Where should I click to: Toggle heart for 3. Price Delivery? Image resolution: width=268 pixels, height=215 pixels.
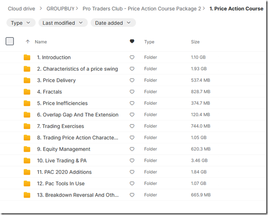tap(132, 80)
